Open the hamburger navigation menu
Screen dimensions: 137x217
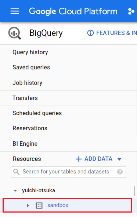click(x=15, y=11)
